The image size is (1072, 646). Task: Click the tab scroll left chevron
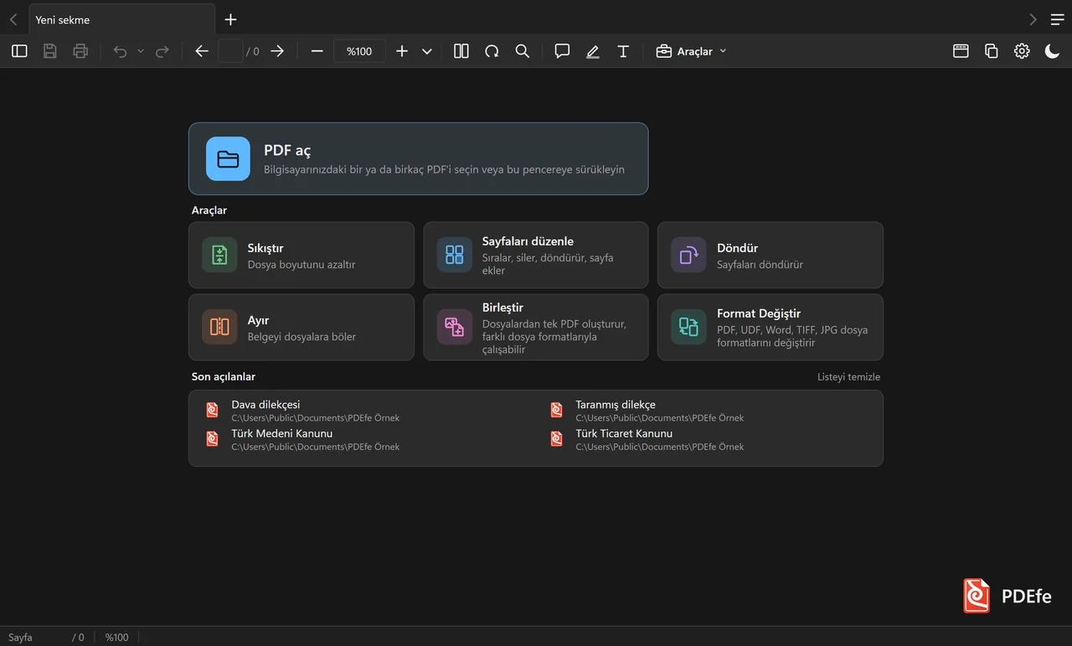13,19
